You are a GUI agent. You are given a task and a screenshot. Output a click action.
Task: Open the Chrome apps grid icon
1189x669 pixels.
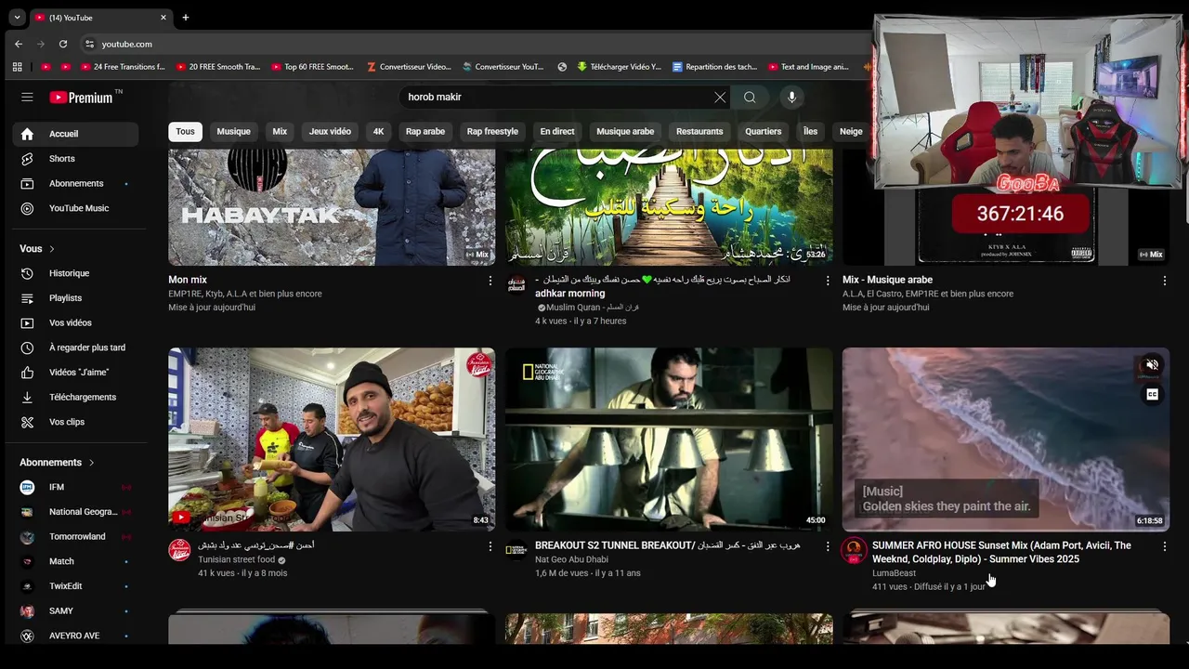tap(17, 67)
